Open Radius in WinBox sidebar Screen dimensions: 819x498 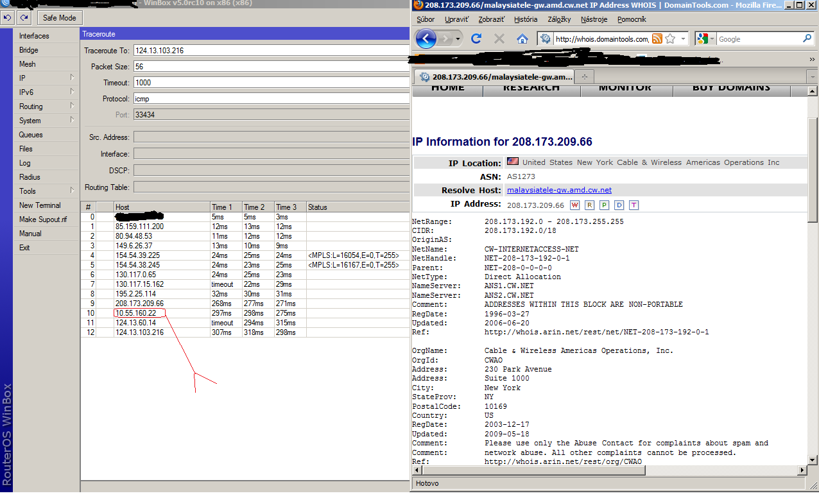[46, 177]
